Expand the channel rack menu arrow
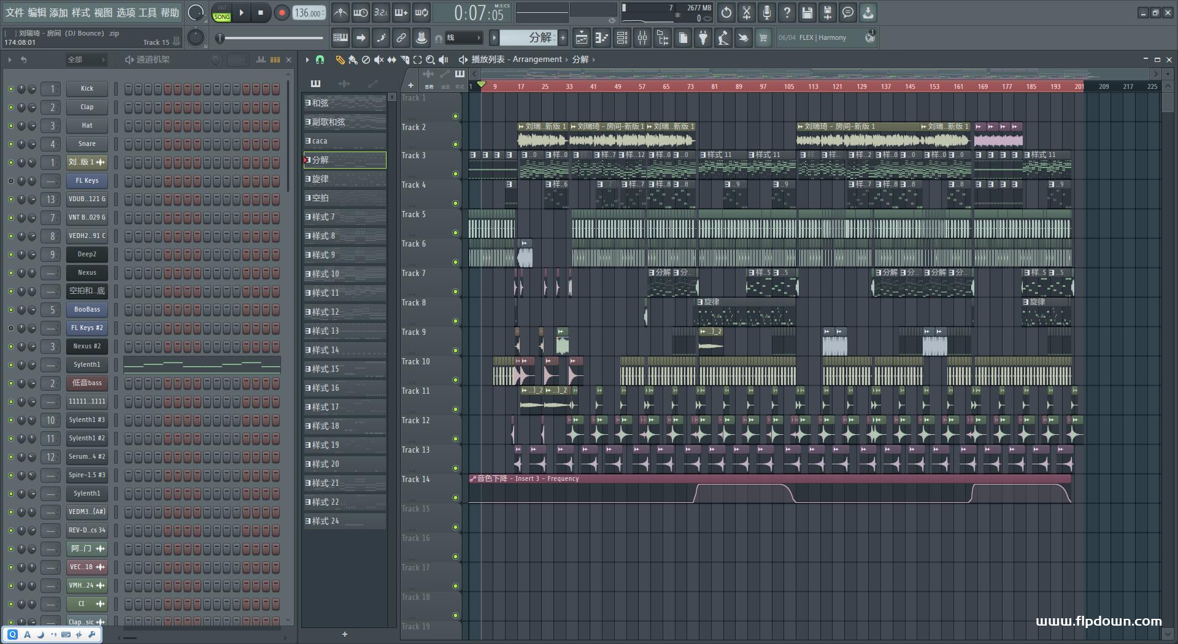The height and width of the screenshot is (644, 1178). click(x=9, y=59)
